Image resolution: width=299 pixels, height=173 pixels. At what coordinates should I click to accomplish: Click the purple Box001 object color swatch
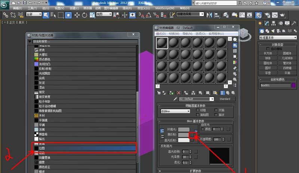[294, 85]
